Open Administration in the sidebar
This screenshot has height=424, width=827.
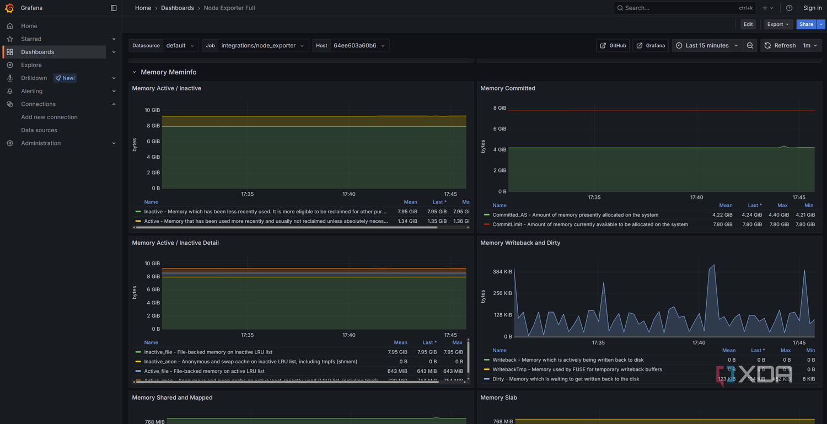tap(41, 143)
